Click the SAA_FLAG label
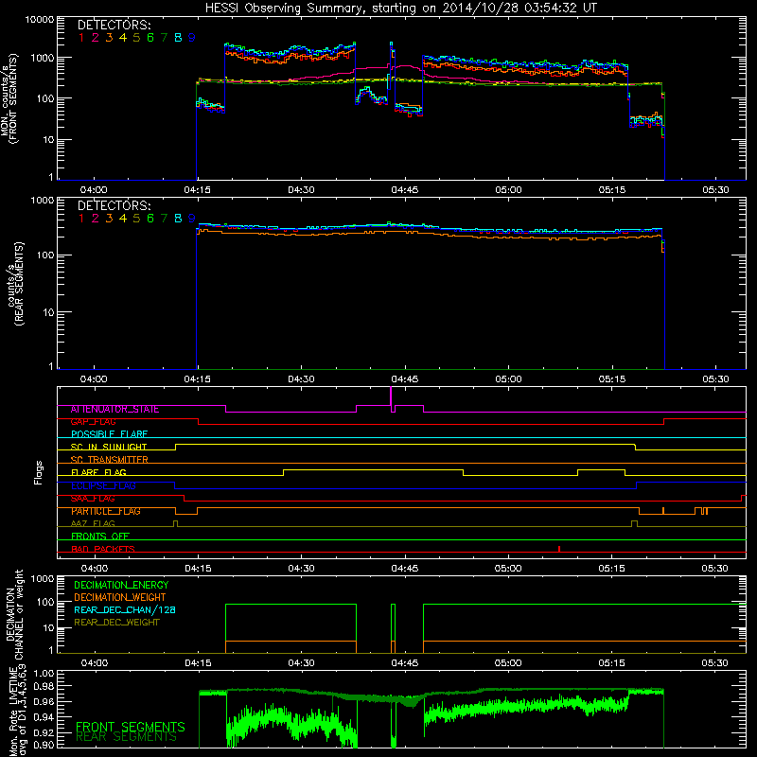Viewport: 757px width, 757px height. coord(93,499)
